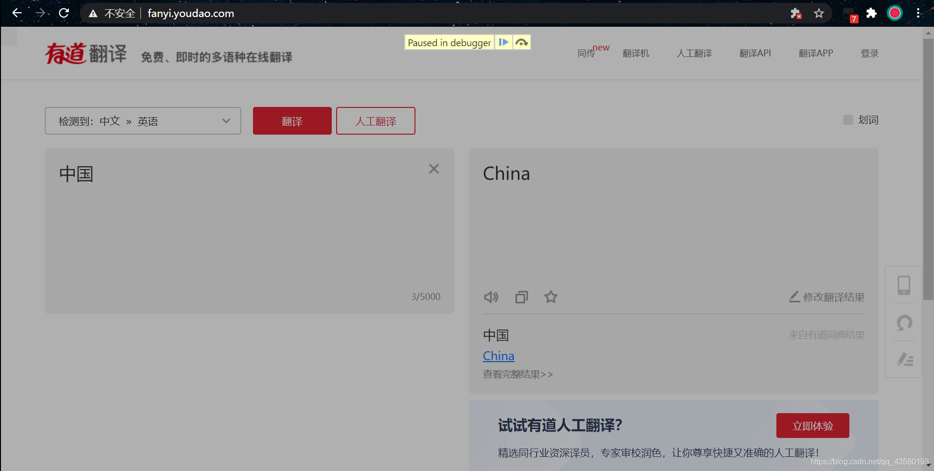Click the not-secure warning triangle icon

[93, 14]
